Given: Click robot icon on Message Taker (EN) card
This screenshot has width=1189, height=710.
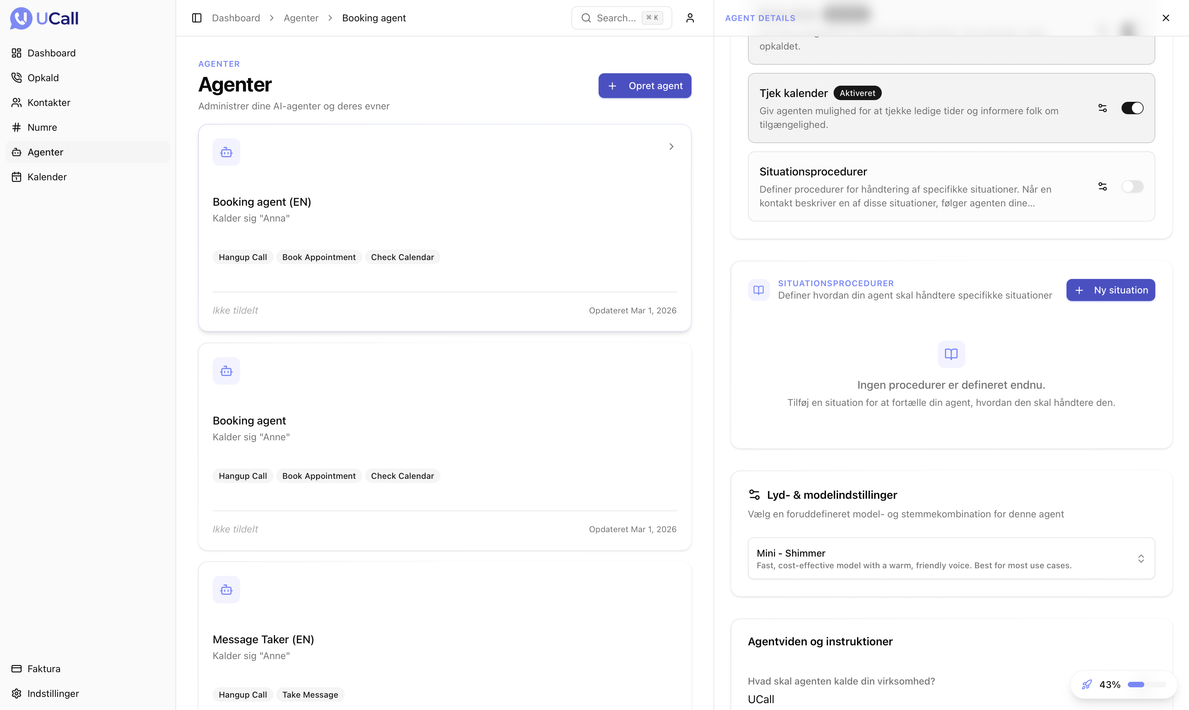Looking at the screenshot, I should [226, 590].
